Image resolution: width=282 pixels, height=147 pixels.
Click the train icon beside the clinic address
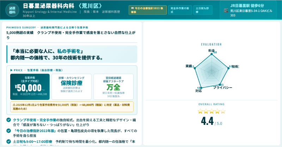click(x=226, y=11)
